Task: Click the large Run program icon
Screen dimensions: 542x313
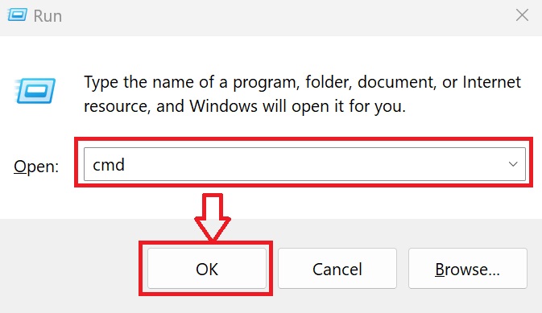Action: [x=35, y=90]
